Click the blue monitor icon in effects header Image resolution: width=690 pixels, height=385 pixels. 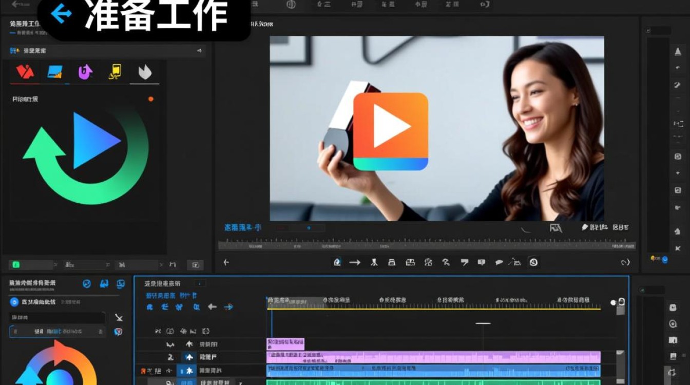pos(121,283)
